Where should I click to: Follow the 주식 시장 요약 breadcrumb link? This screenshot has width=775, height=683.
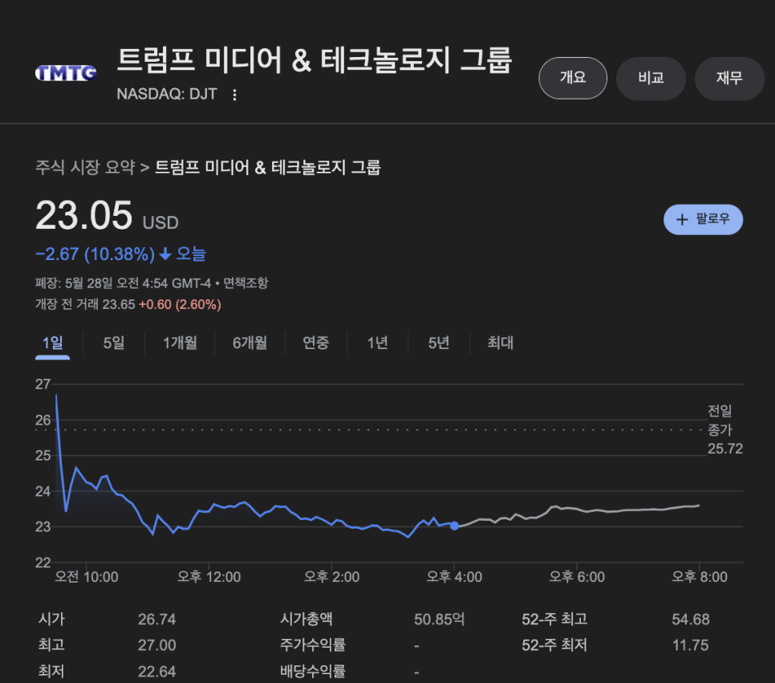(85, 167)
